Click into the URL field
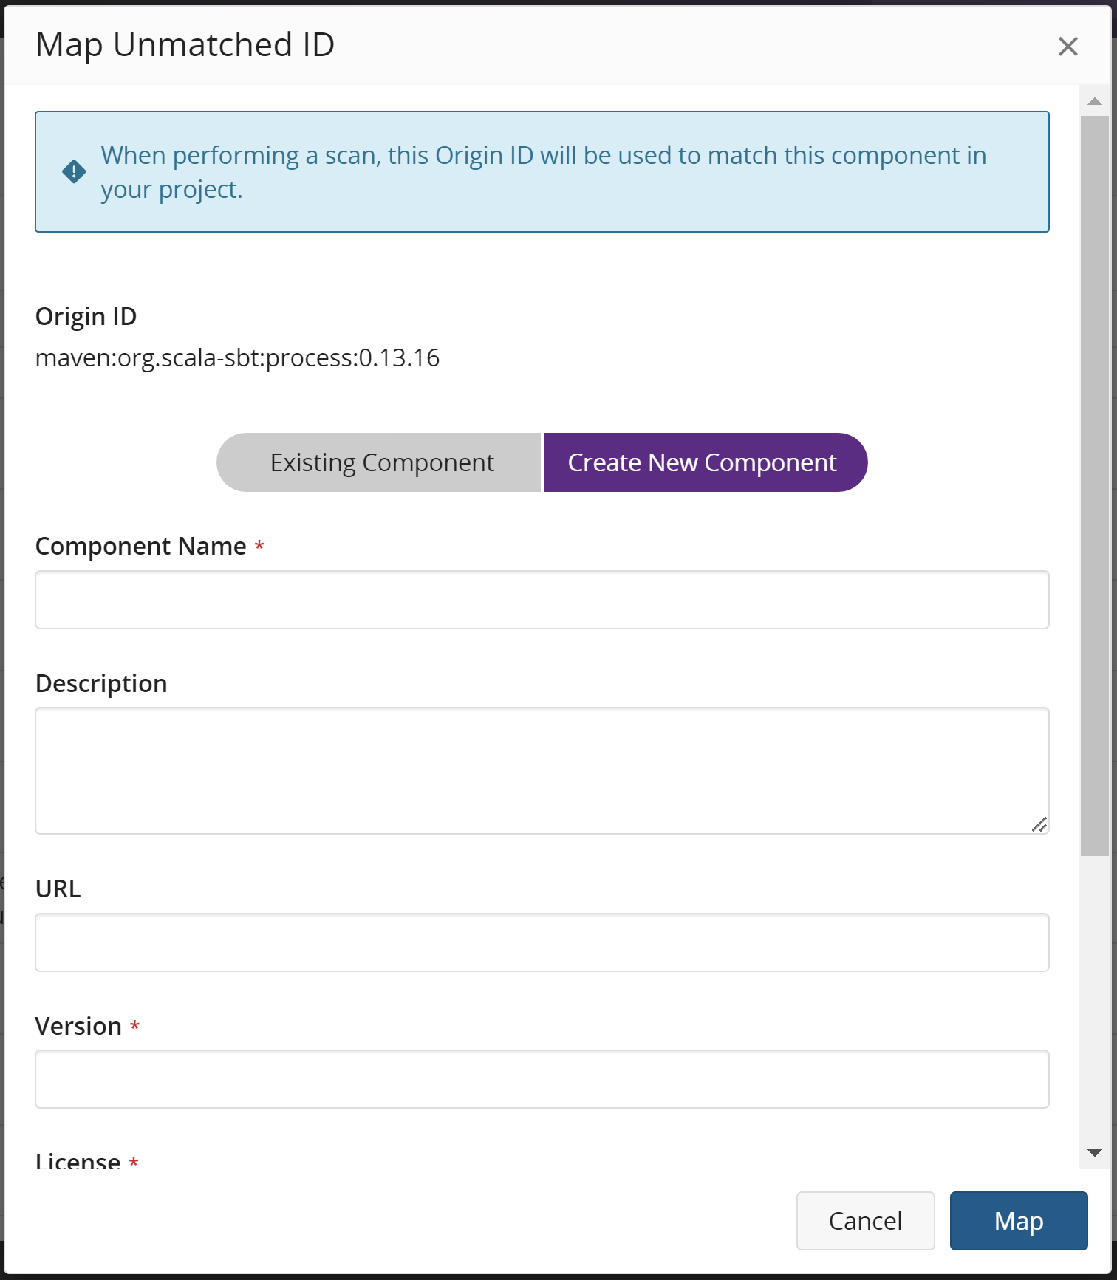This screenshot has width=1117, height=1280. [x=542, y=942]
